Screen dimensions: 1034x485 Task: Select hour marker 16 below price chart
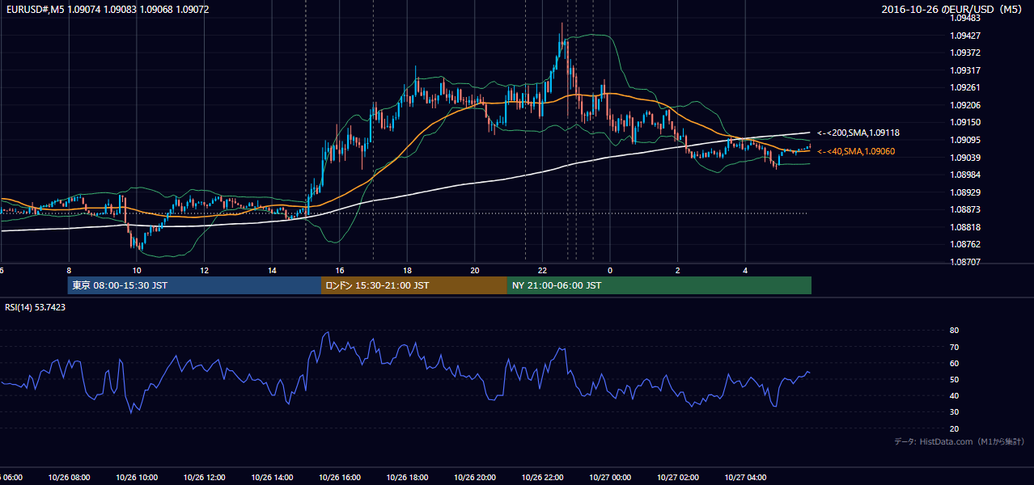click(340, 270)
